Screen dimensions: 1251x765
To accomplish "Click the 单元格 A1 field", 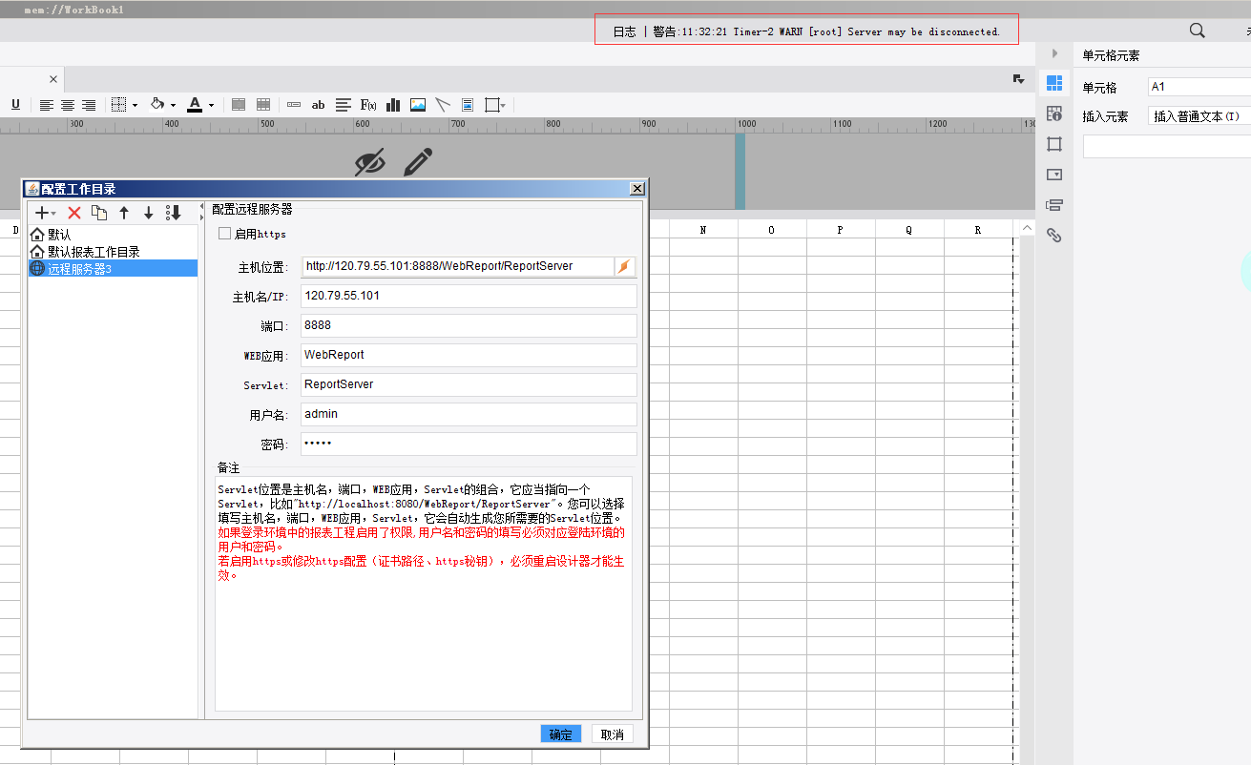I will click(x=1199, y=87).
